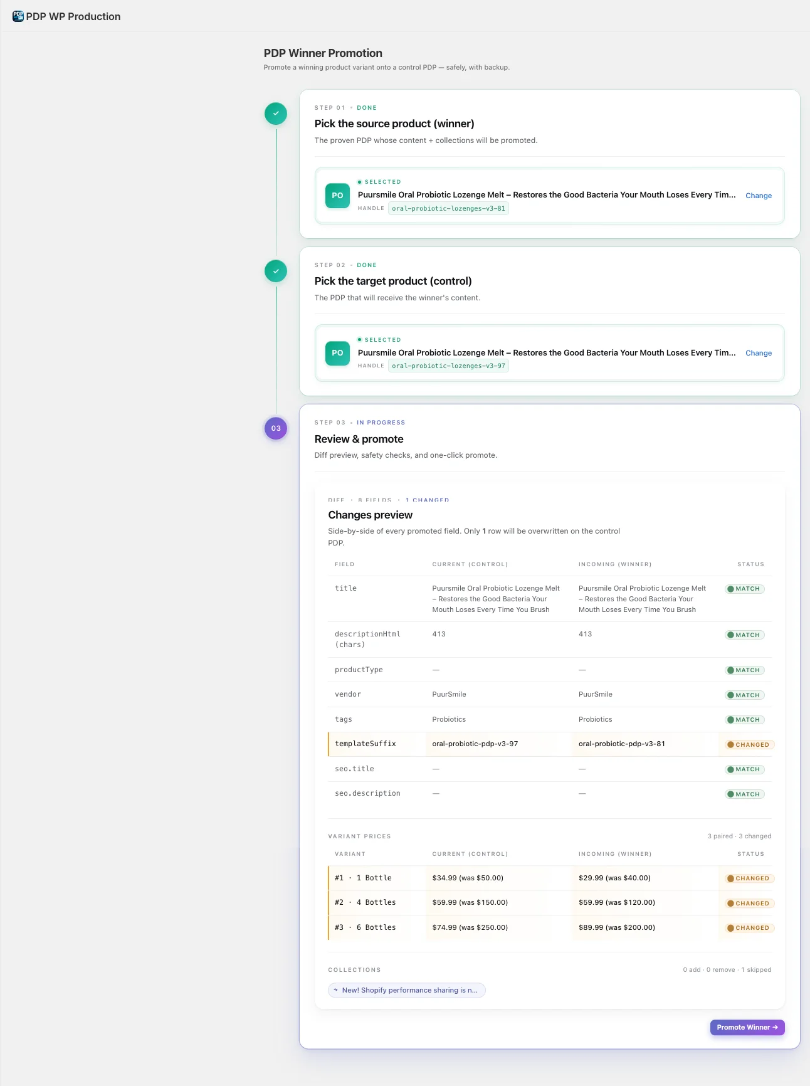The height and width of the screenshot is (1086, 810).
Task: Click the current price $59.99 (was $150.00)
Action: coord(470,902)
